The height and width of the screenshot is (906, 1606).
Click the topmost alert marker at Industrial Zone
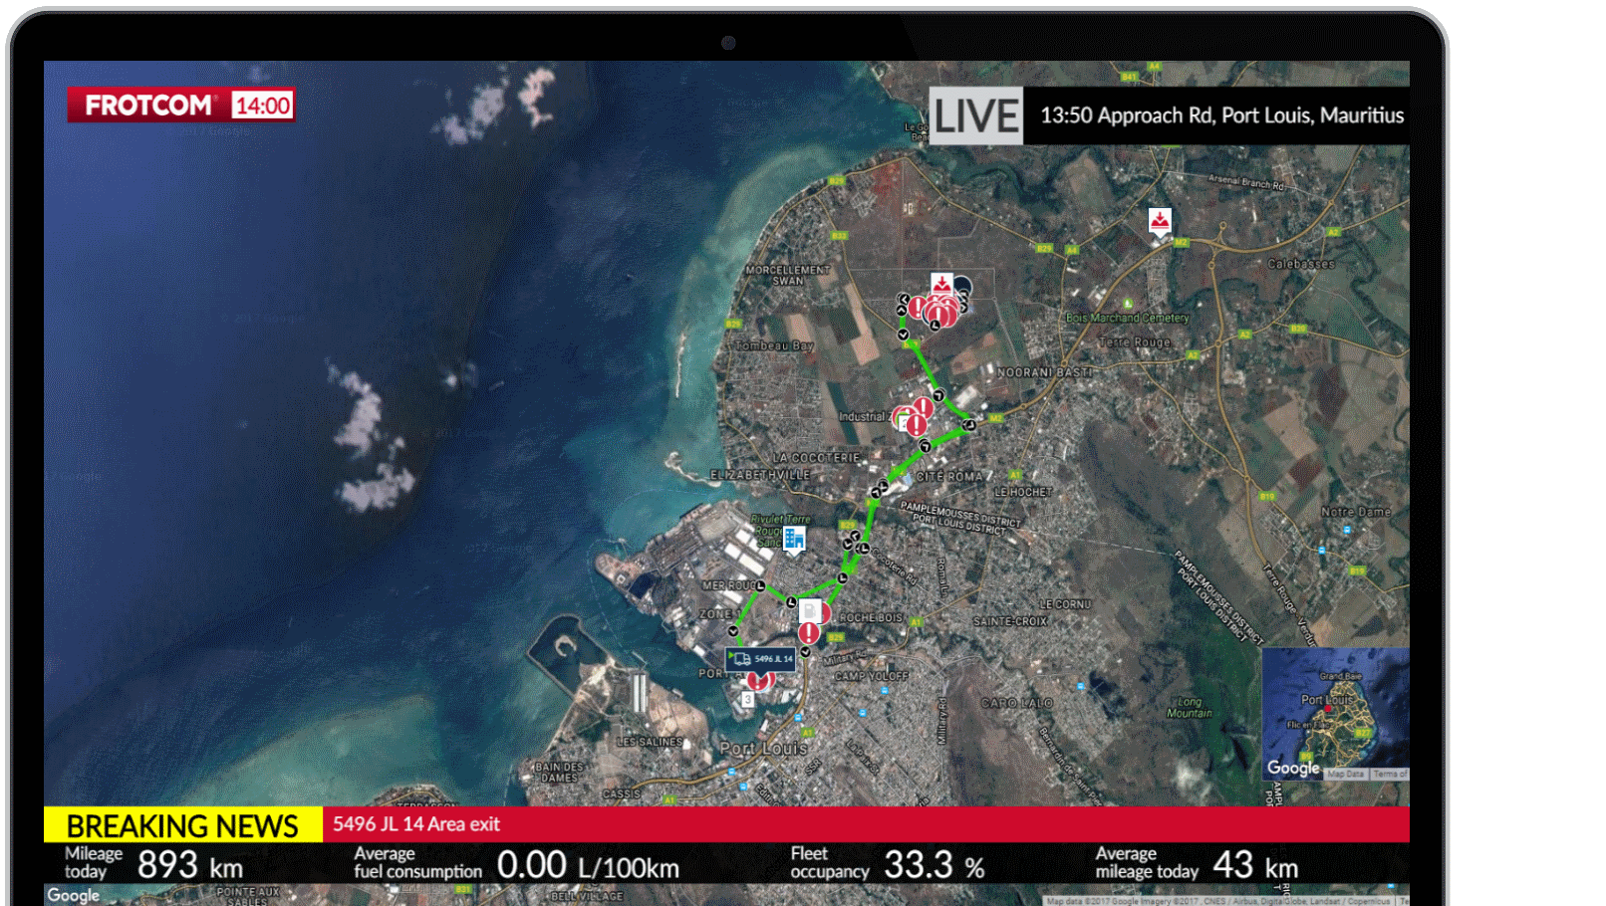(924, 406)
